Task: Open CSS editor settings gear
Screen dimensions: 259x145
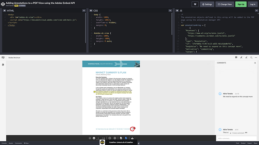Action: (91, 11)
